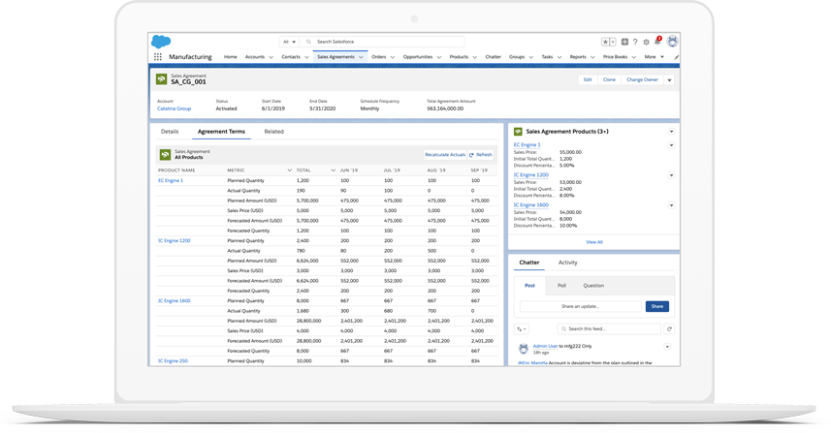Go to the Home nav tab

pyautogui.click(x=230, y=56)
